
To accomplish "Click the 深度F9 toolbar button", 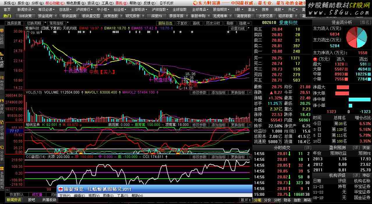I will point(156,16).
